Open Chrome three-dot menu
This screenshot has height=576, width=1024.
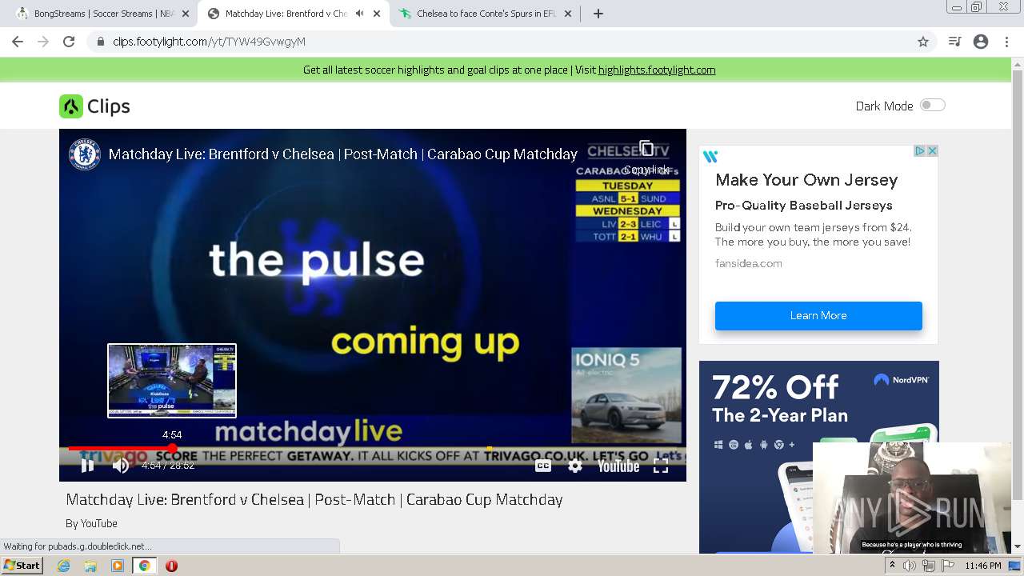click(x=1006, y=42)
